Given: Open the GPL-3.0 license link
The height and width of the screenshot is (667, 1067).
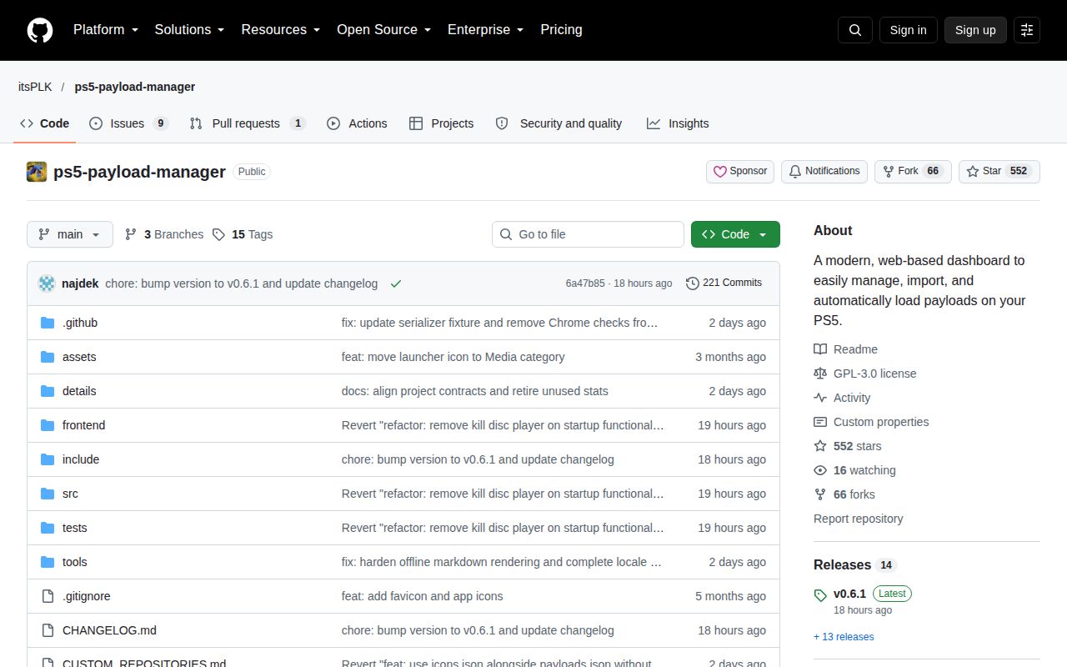Looking at the screenshot, I should point(865,374).
